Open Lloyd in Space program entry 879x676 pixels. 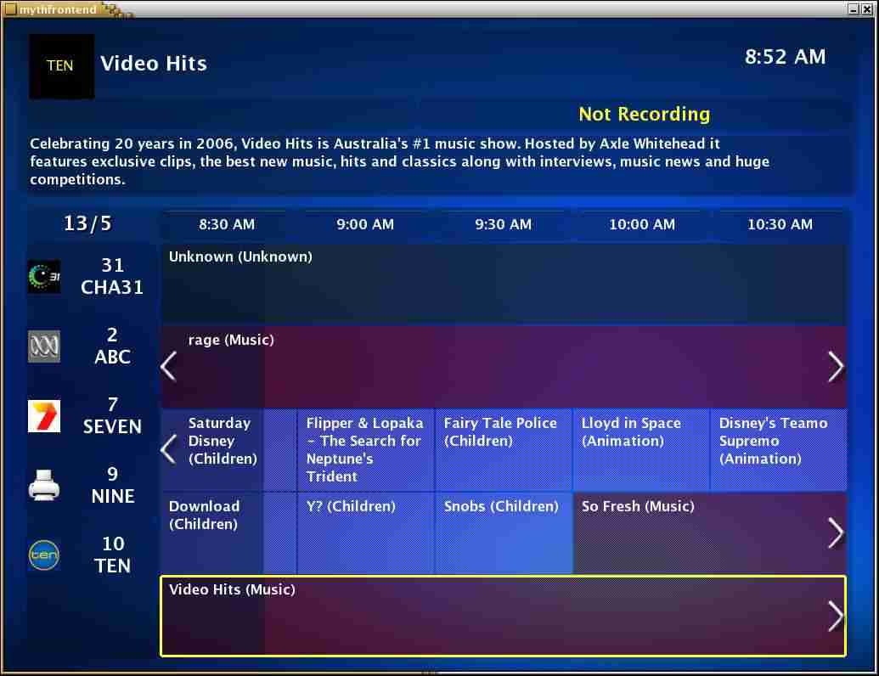tap(640, 449)
